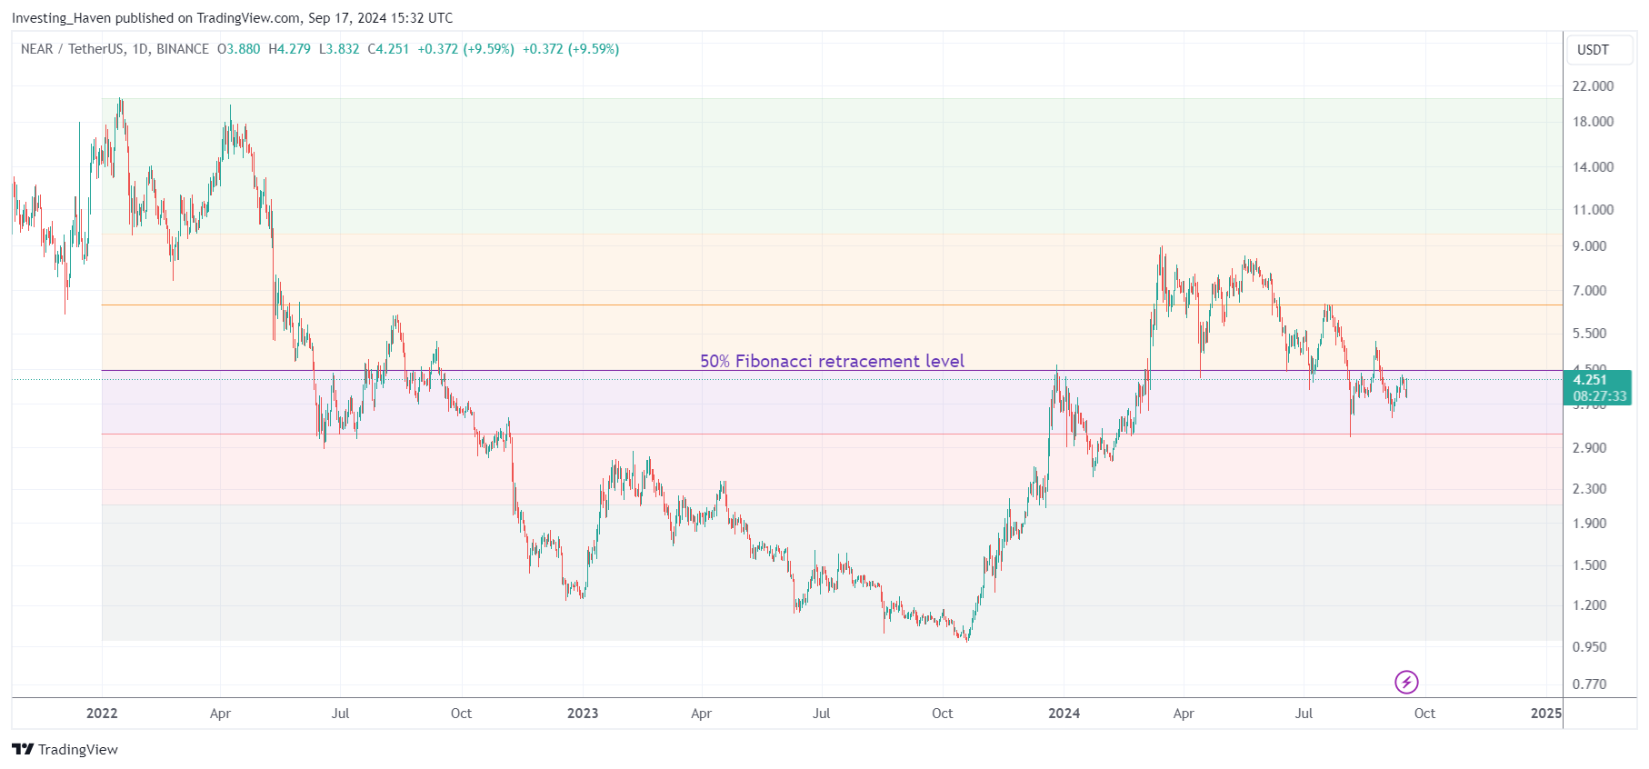The width and height of the screenshot is (1649, 769).
Task: Click the 22.000 price axis label
Action: tap(1594, 86)
